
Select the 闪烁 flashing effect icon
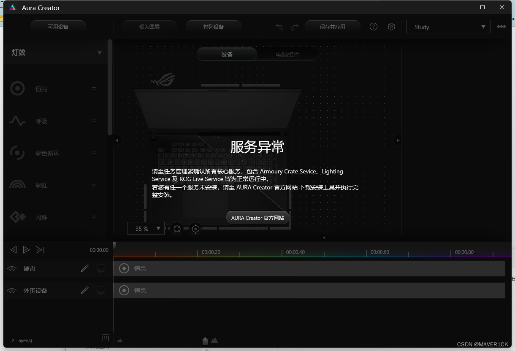click(17, 217)
